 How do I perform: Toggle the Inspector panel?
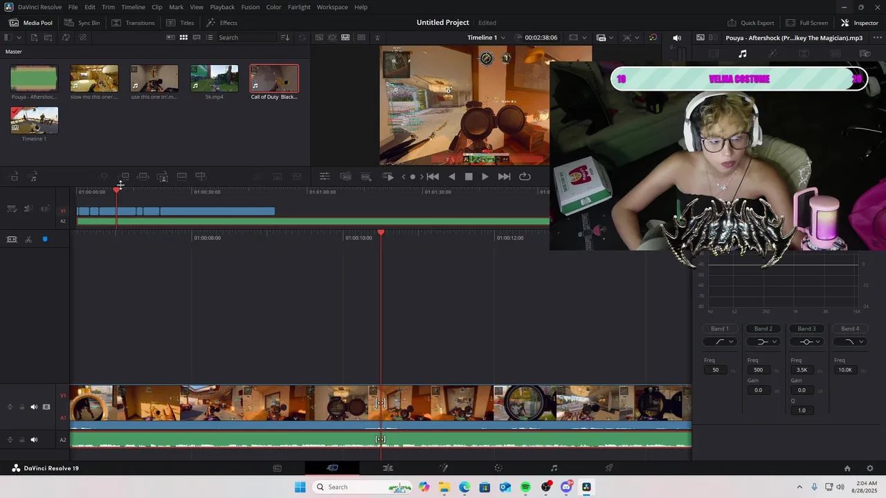[859, 23]
